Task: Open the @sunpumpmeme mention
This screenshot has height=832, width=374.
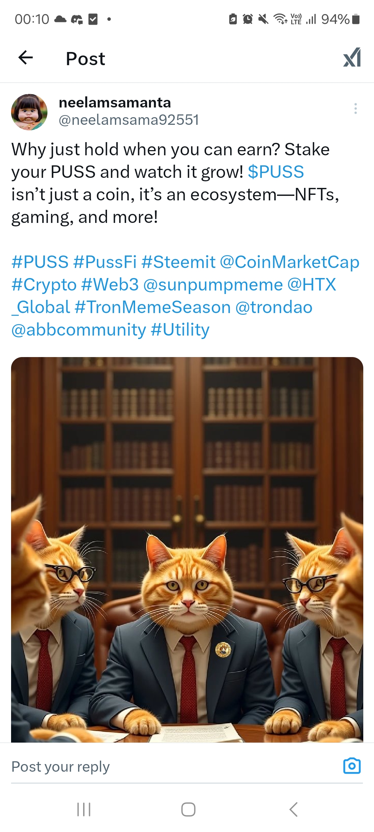Action: pyautogui.click(x=213, y=285)
